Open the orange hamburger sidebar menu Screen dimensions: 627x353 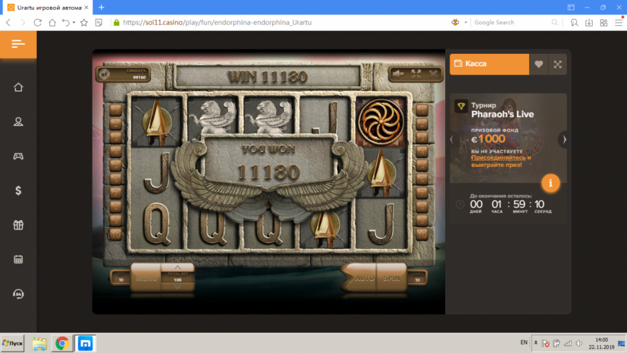18,44
